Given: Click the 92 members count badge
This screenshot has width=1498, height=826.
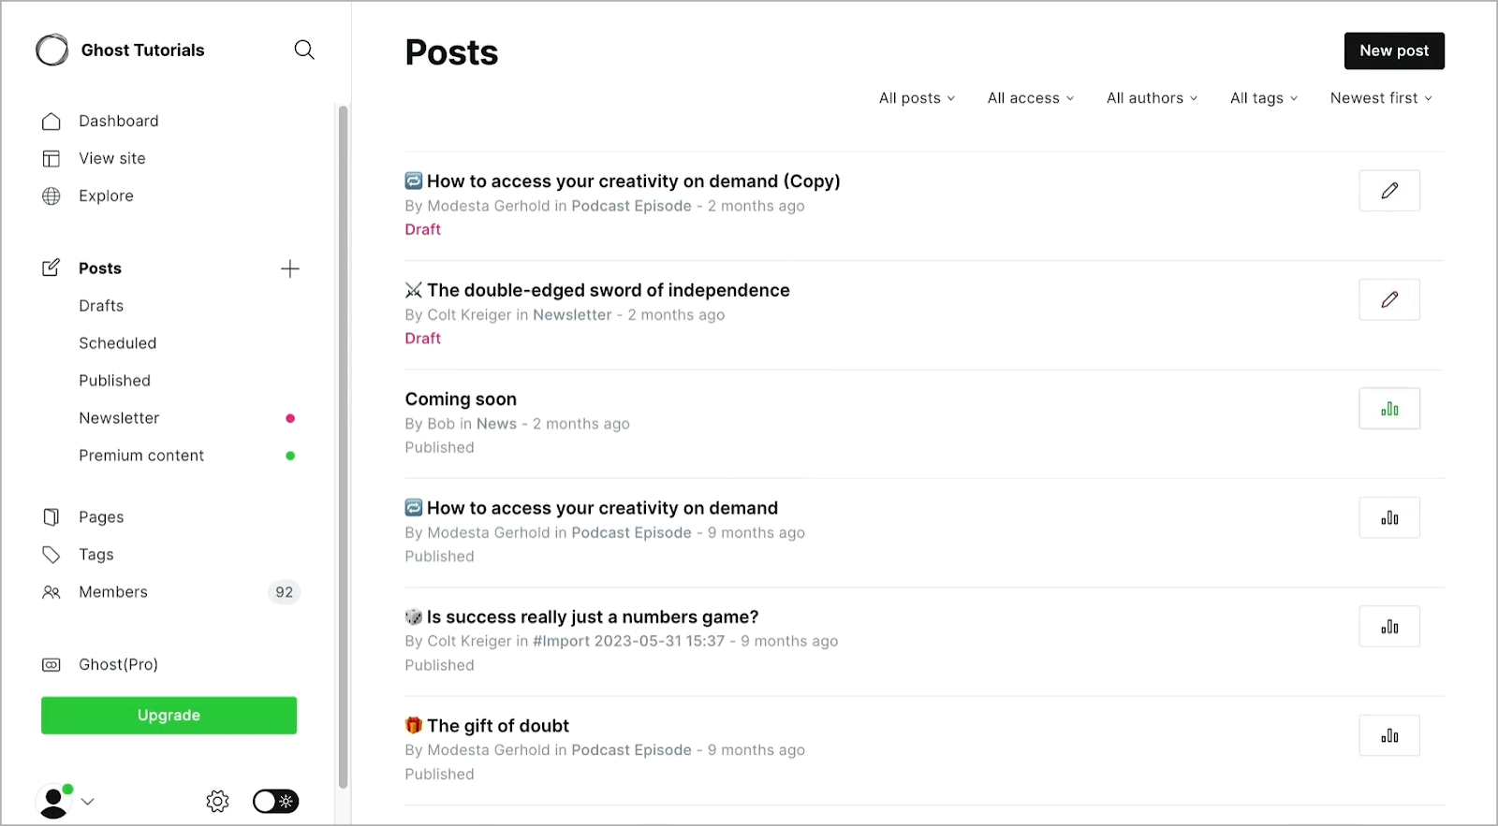Looking at the screenshot, I should (x=285, y=592).
